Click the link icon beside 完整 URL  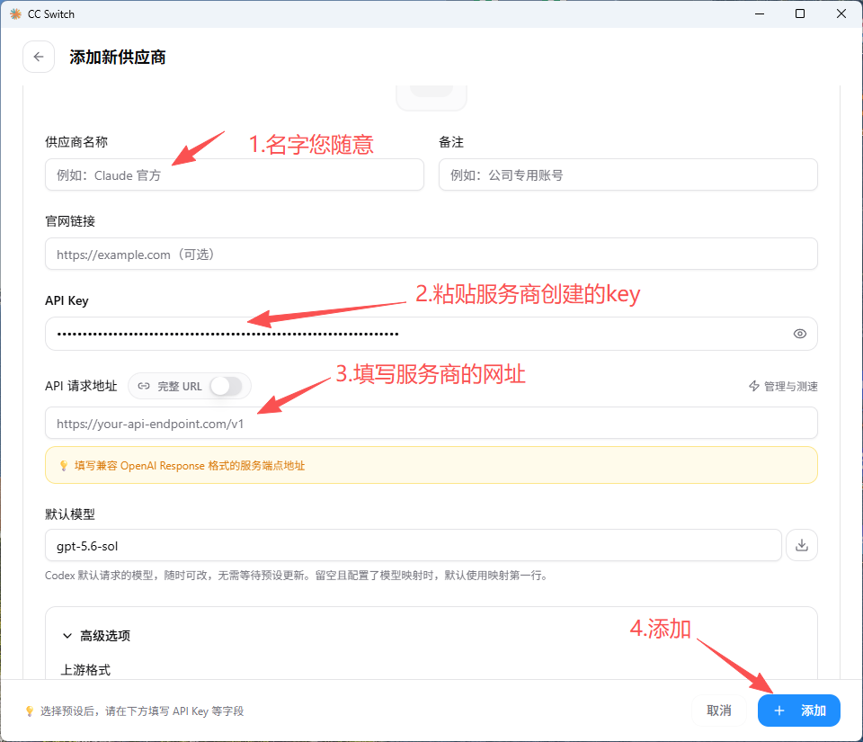point(144,386)
